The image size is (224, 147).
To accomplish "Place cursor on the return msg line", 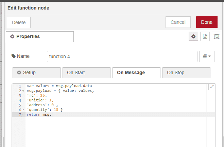I will pyautogui.click(x=39, y=115).
